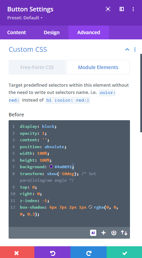This screenshot has width=142, height=258.
Task: Click the AI button in code editor
Action: click(x=93, y=233)
